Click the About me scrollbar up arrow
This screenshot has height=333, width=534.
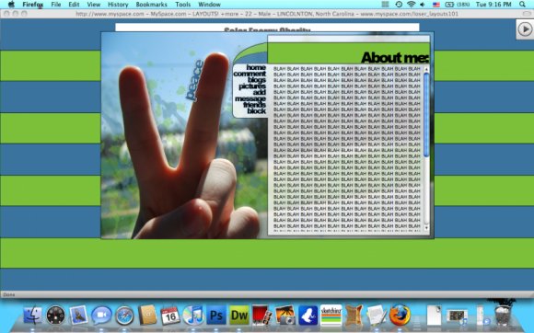point(426,69)
